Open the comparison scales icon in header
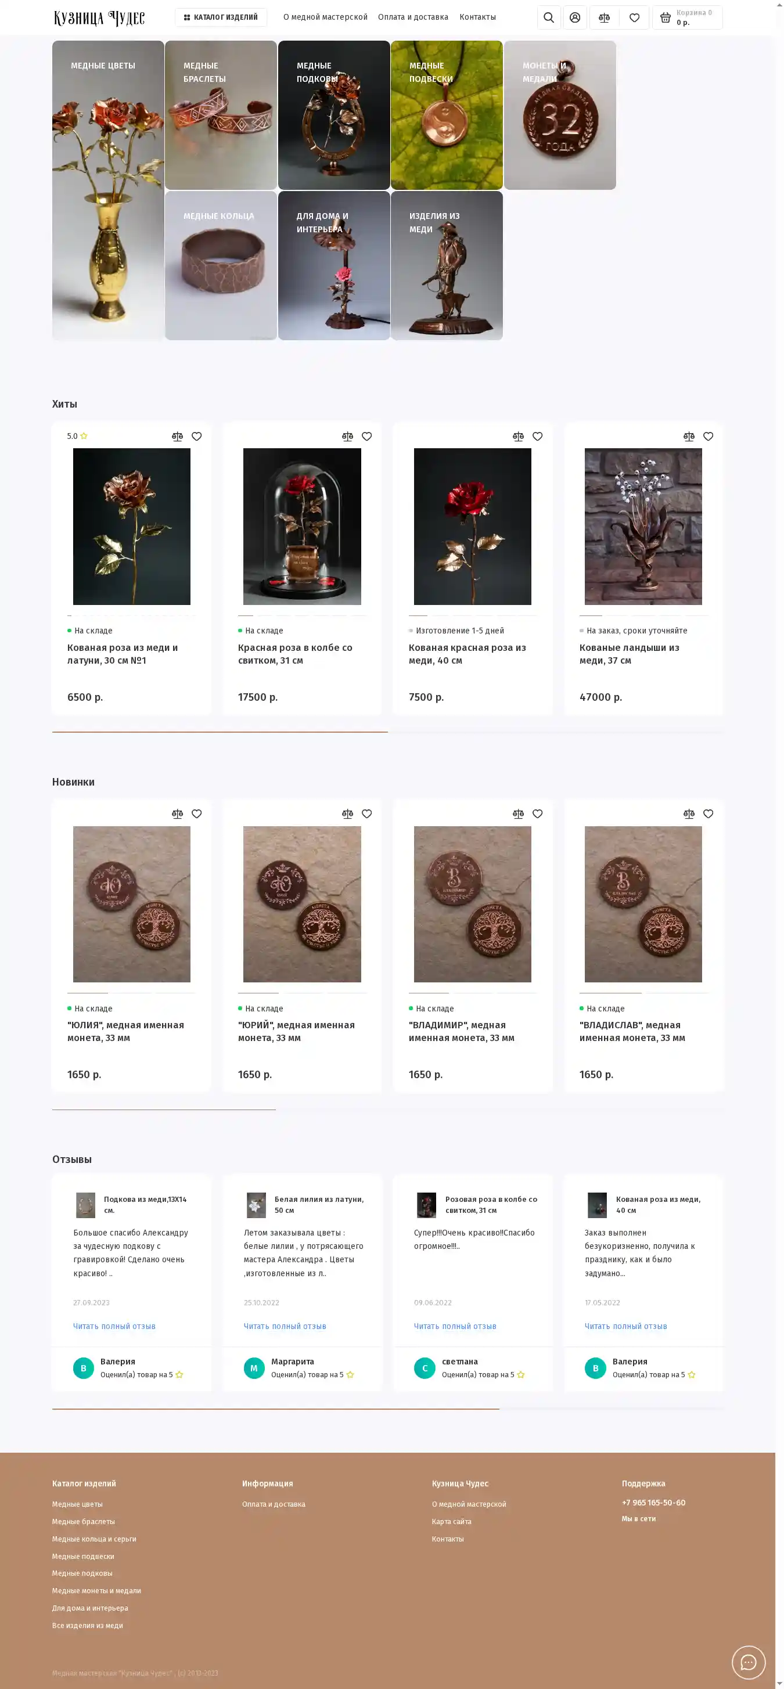Viewport: 784px width, 1689px height. point(604,17)
